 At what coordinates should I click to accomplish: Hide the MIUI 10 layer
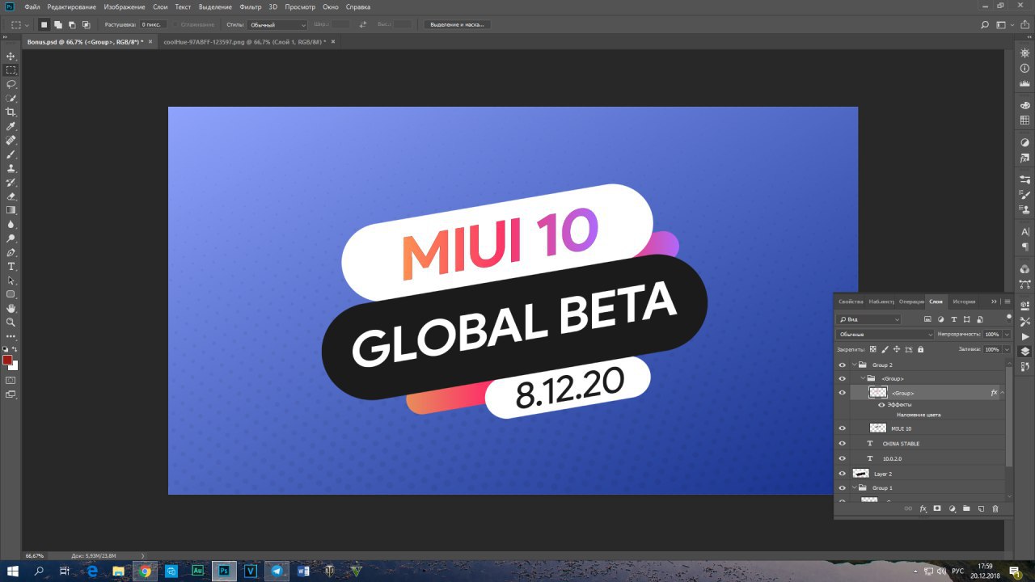click(x=842, y=428)
